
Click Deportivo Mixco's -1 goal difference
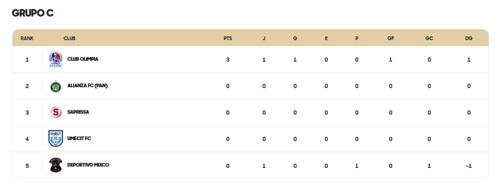468,166
